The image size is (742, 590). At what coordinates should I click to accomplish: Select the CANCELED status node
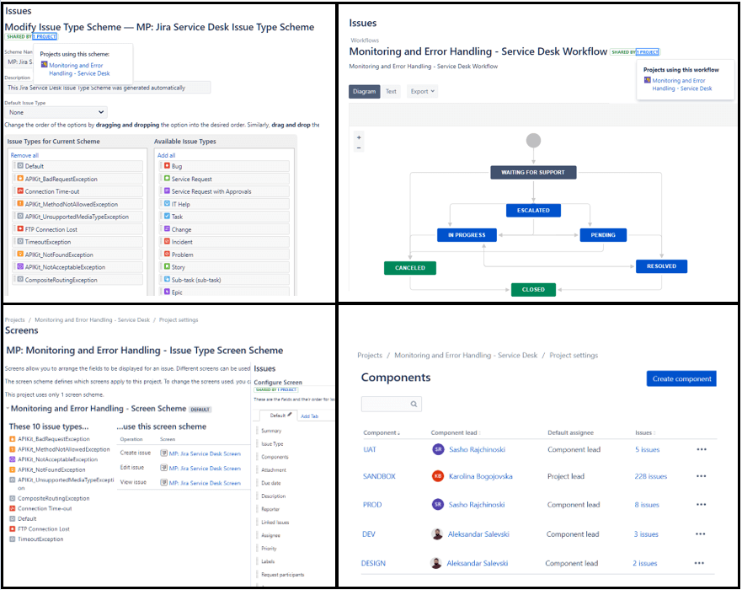[x=410, y=268]
